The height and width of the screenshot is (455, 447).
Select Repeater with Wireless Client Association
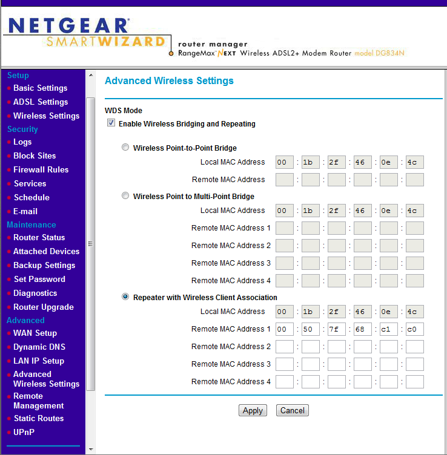coord(125,297)
